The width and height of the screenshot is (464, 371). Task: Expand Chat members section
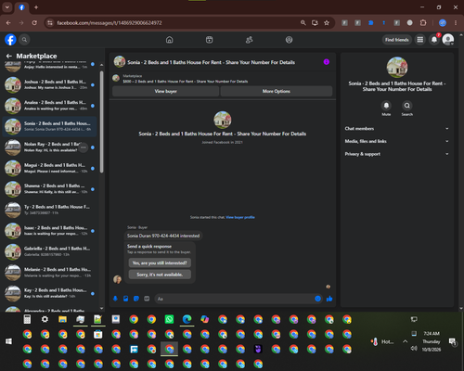[397, 129]
